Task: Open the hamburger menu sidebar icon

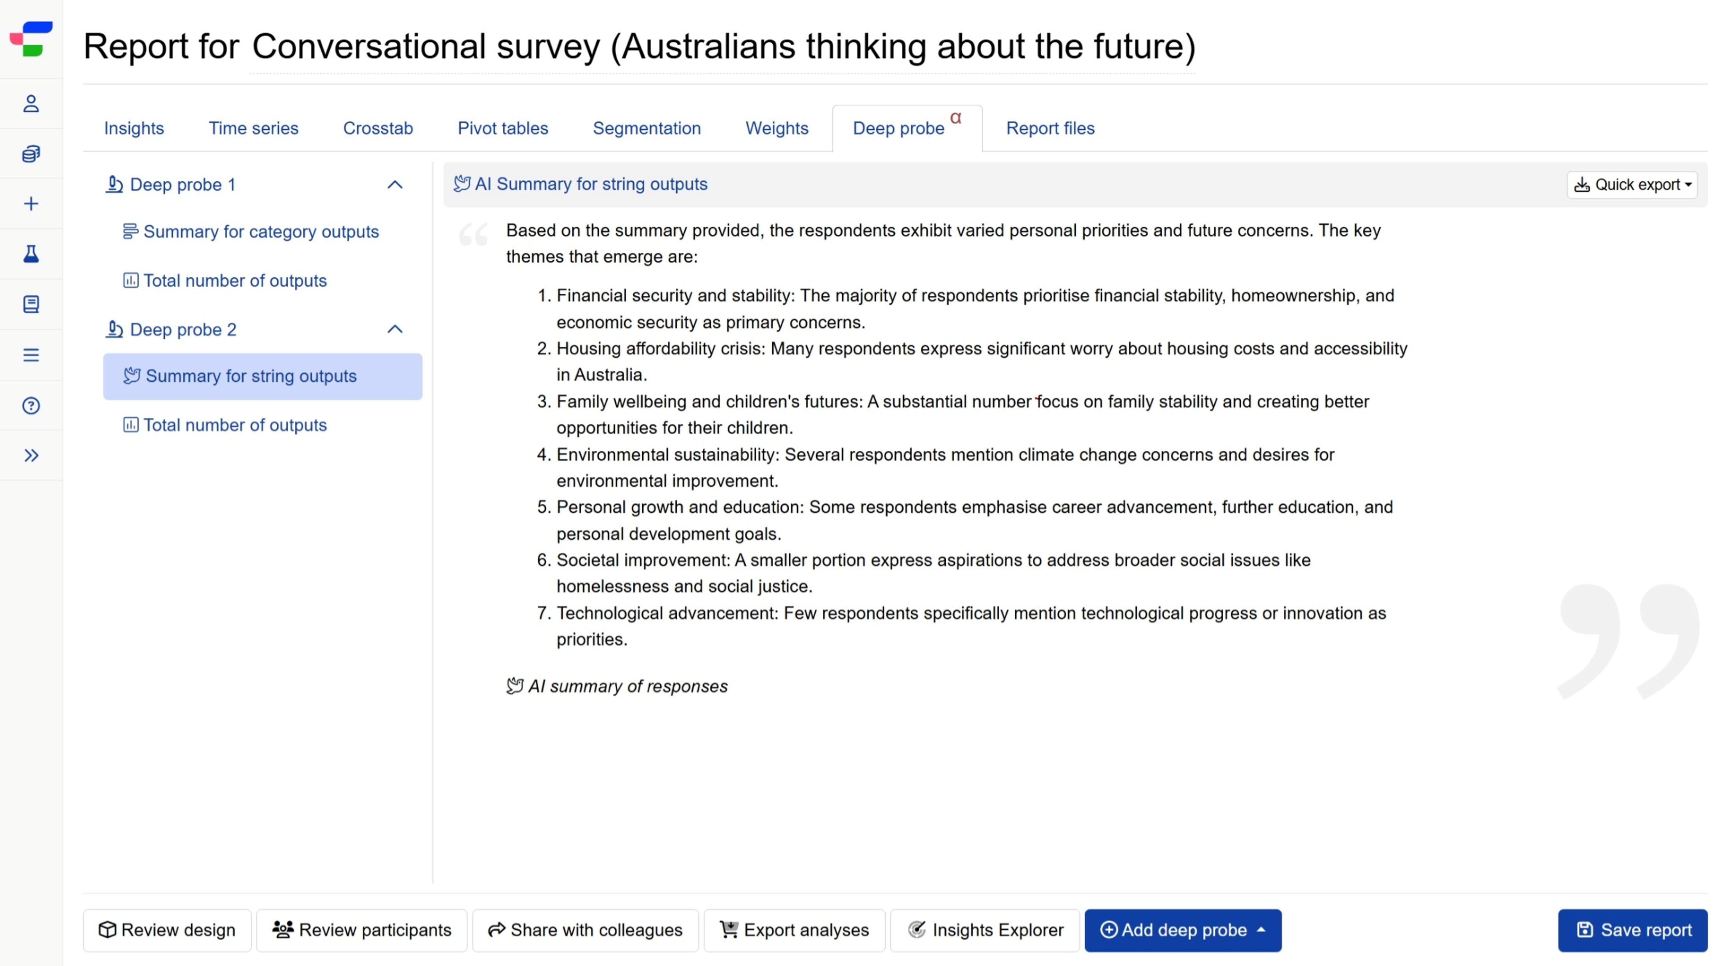Action: tap(31, 355)
